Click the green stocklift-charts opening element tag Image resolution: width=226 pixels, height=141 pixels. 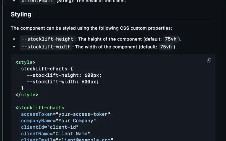(x=40, y=108)
